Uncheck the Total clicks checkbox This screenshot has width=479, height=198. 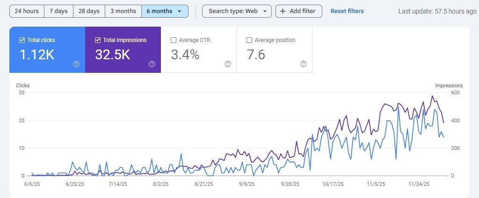click(x=22, y=40)
